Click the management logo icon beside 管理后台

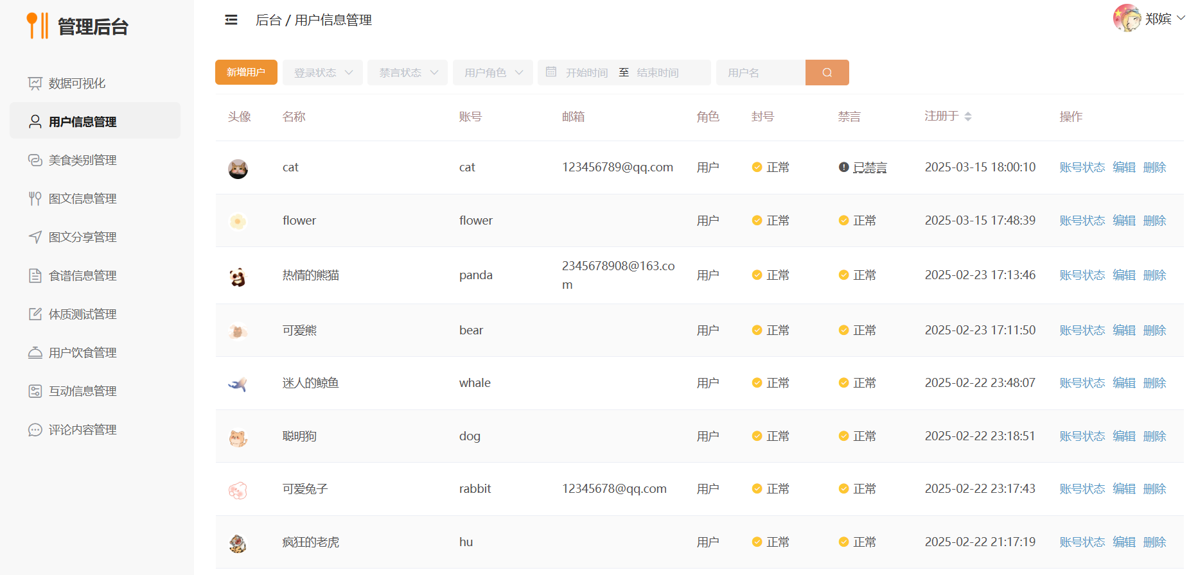coord(37,26)
